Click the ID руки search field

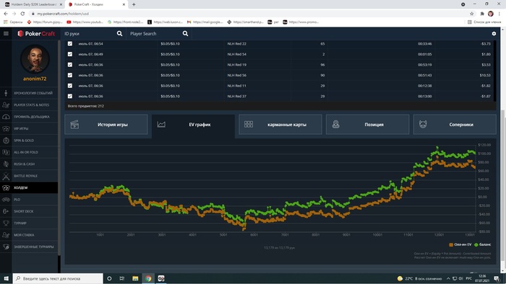pos(89,33)
